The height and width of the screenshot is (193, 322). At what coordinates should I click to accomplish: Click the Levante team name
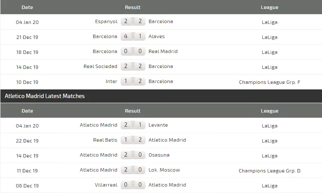point(158,125)
